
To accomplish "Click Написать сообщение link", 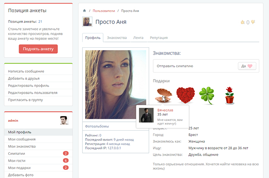I will pyautogui.click(x=26, y=71).
